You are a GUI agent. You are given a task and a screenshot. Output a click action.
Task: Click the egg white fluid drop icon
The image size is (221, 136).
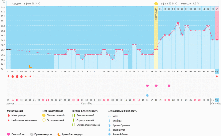click(148, 95)
